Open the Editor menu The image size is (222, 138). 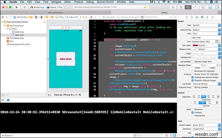tap(68, 2)
